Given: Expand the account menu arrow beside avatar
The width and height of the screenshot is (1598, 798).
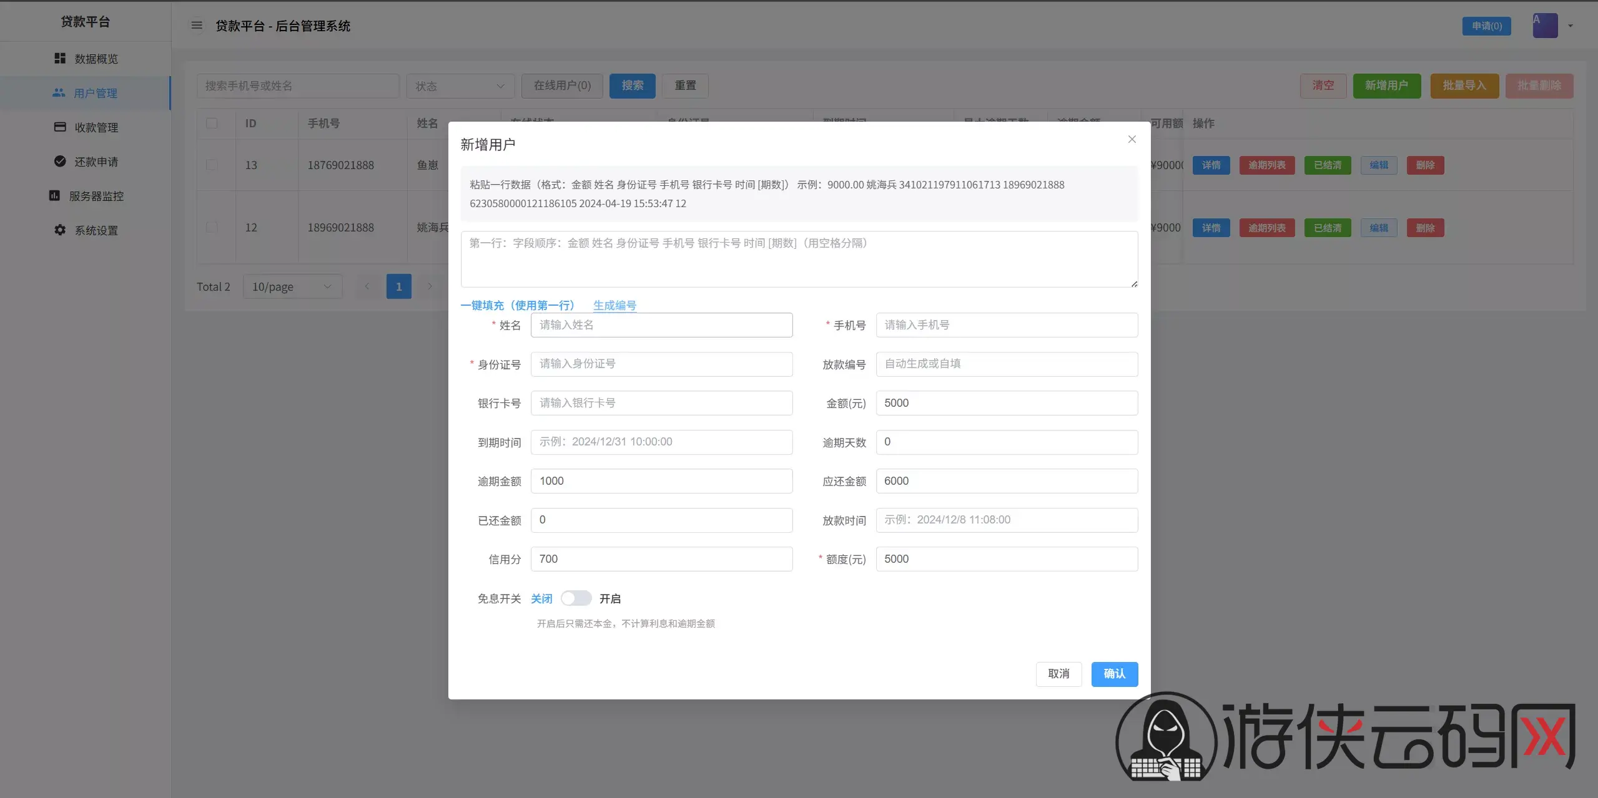Looking at the screenshot, I should pyautogui.click(x=1570, y=26).
